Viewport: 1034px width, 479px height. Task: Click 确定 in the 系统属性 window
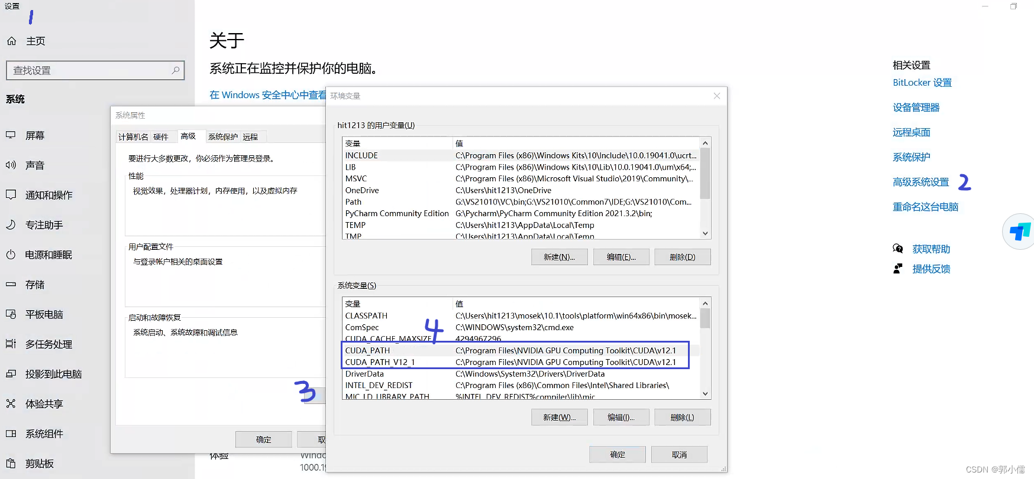tap(264, 439)
